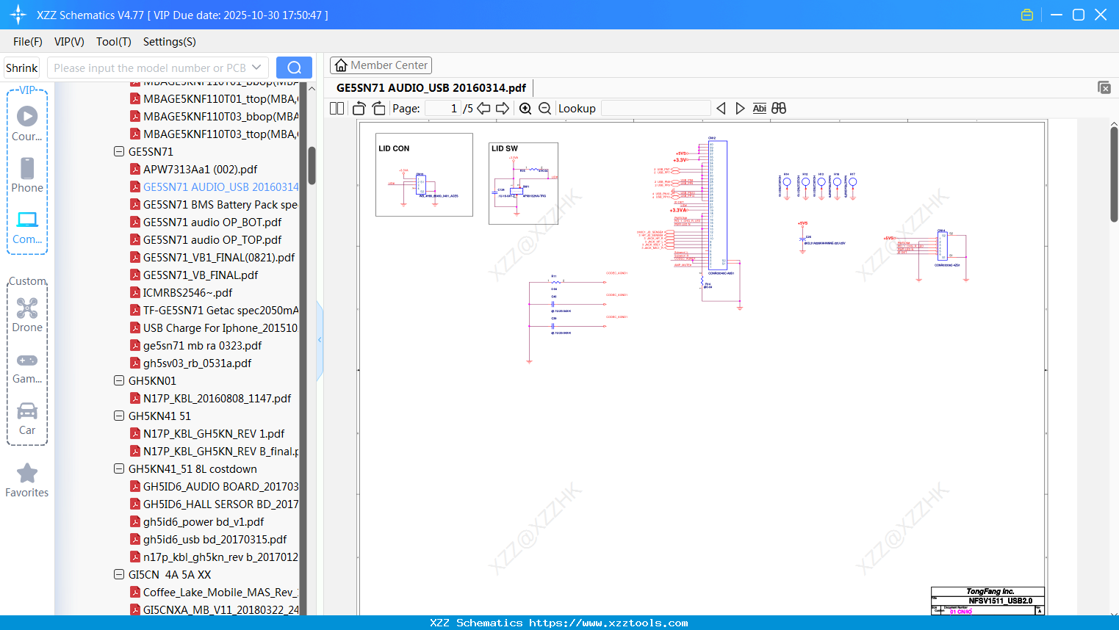
Task: Click the Lookup text field
Action: 655,109
